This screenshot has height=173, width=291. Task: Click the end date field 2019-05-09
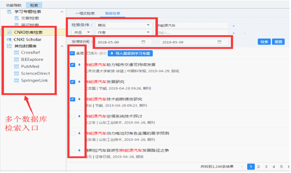coord(194,42)
